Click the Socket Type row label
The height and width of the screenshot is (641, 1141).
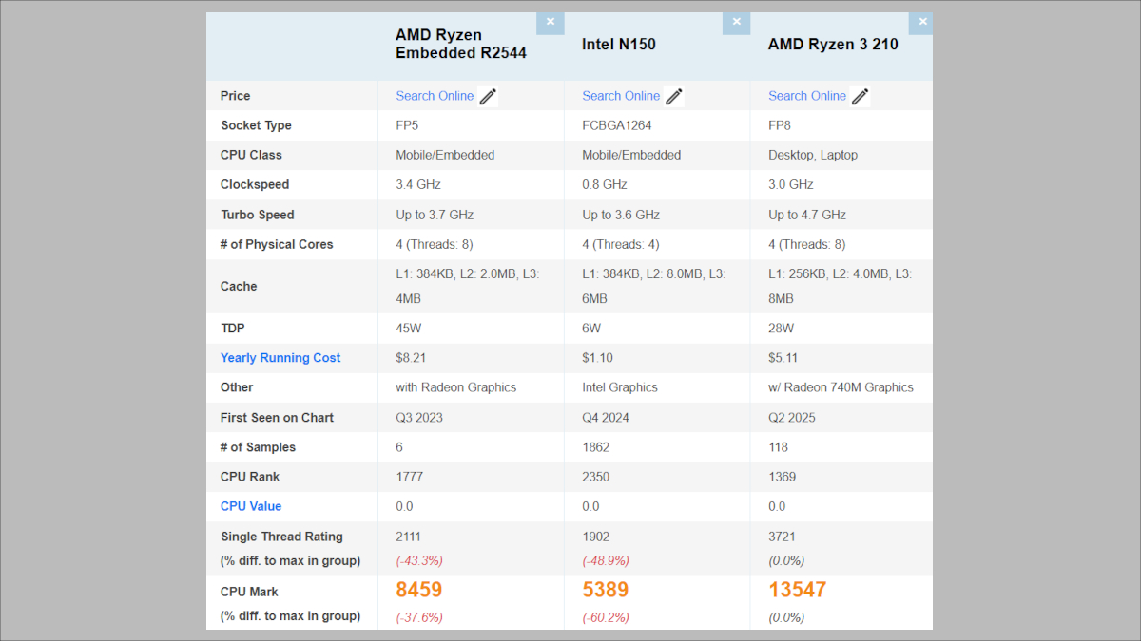click(x=256, y=125)
